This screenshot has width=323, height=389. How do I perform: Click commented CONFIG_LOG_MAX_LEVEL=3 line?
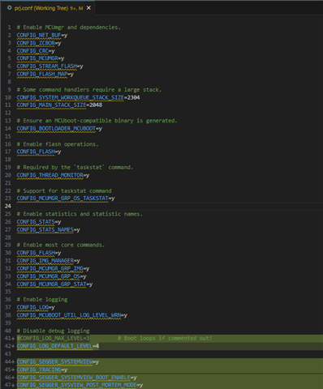pos(53,339)
